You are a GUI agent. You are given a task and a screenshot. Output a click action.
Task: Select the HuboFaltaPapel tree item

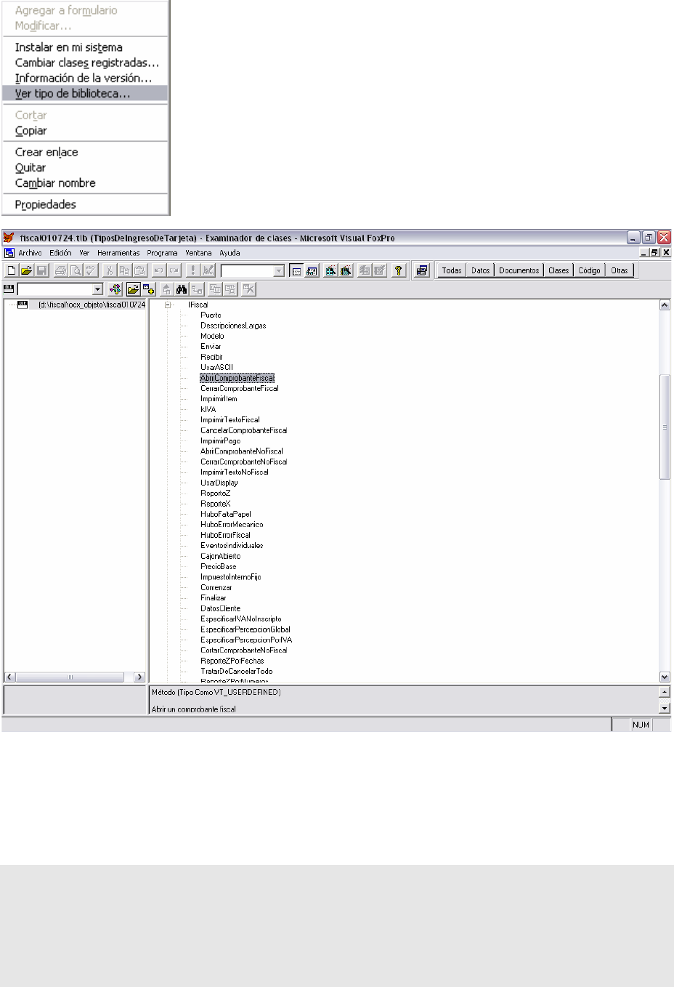(226, 514)
